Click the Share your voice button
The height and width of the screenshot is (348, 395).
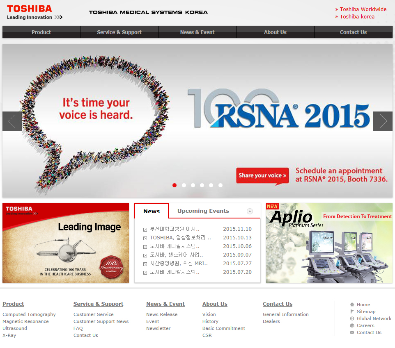(x=262, y=175)
